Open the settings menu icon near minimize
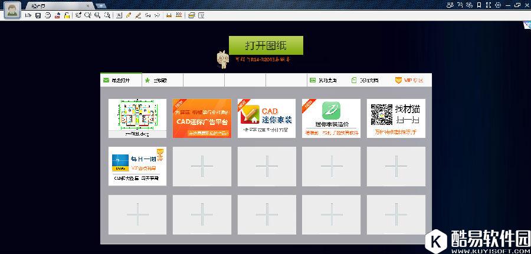Screen dimensions: 531x254 [x=498, y=5]
